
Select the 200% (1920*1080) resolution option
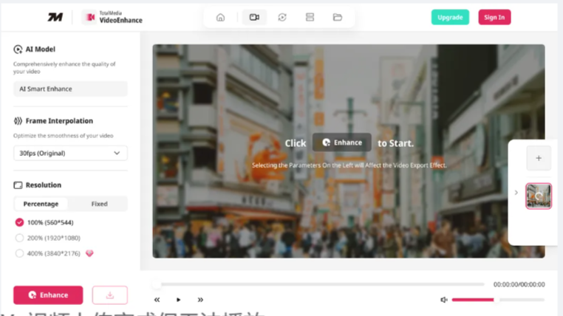[x=20, y=238]
